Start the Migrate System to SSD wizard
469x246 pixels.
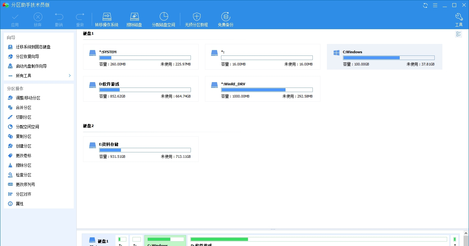pyautogui.click(x=34, y=47)
